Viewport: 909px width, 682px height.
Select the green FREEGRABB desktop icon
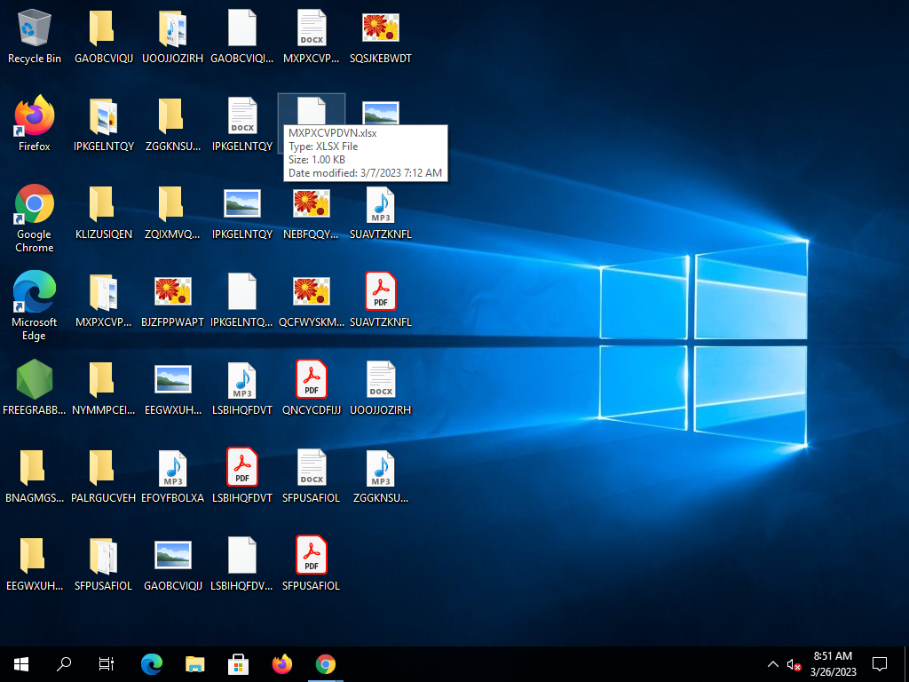click(35, 380)
